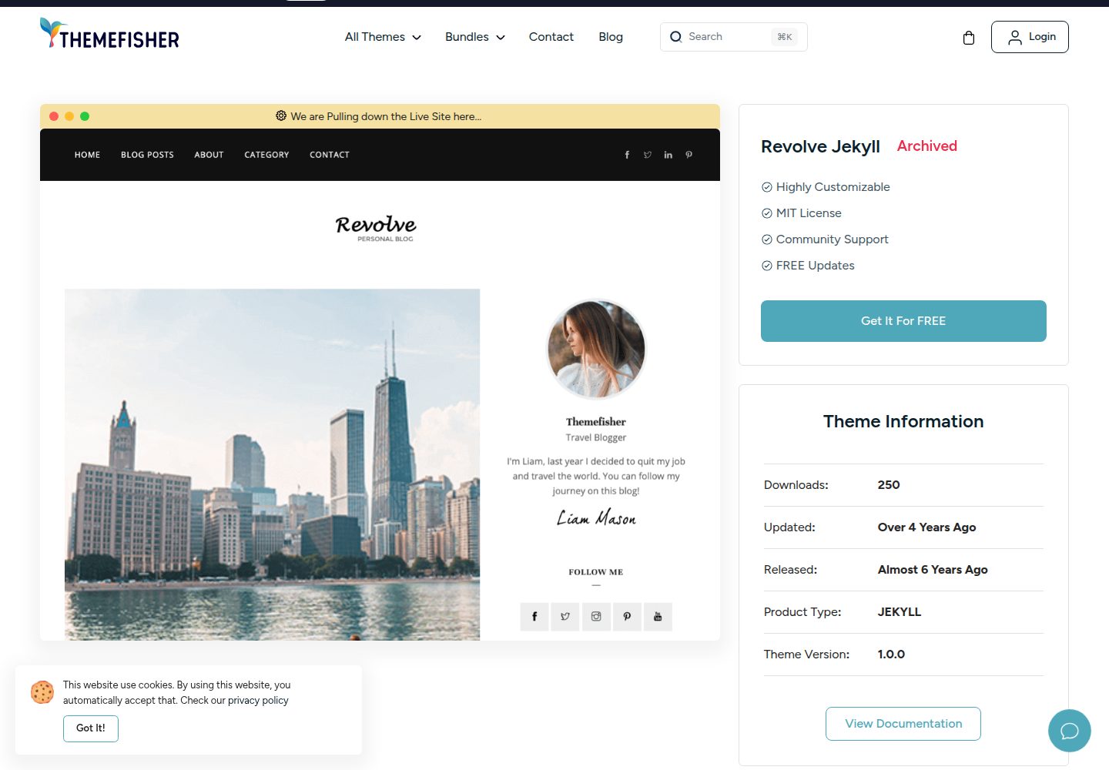The width and height of the screenshot is (1109, 770).
Task: Click the Revolve Personal Blog logo
Action: point(376,228)
